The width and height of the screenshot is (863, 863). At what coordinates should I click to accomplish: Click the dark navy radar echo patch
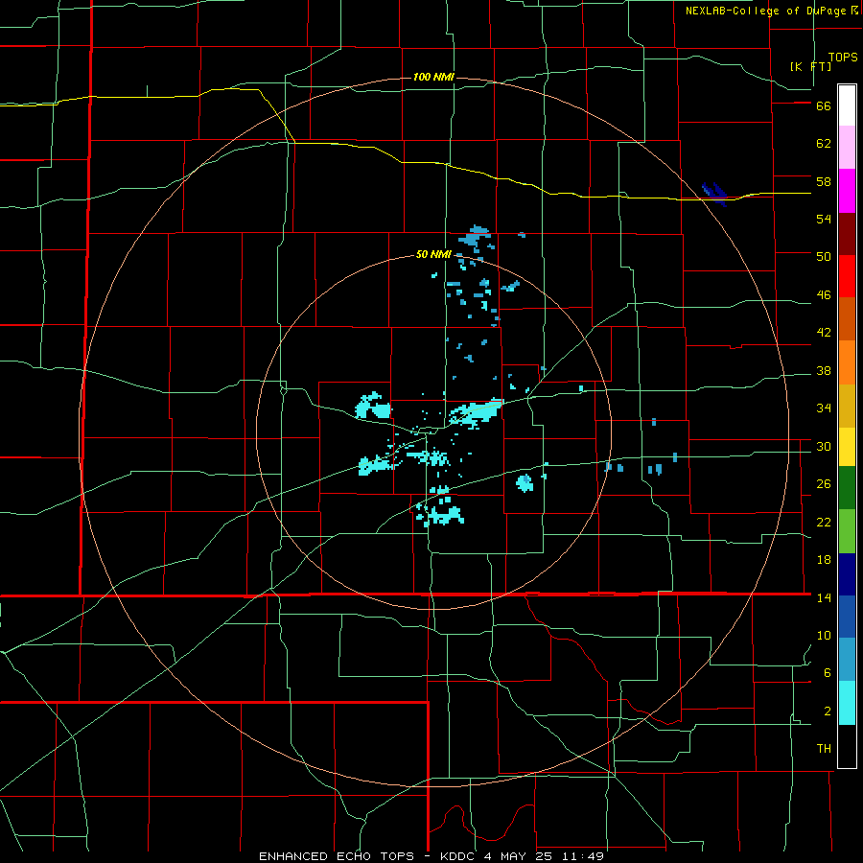pyautogui.click(x=715, y=194)
